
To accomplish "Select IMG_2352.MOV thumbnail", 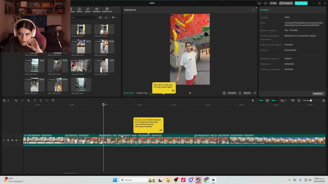I will [34, 66].
